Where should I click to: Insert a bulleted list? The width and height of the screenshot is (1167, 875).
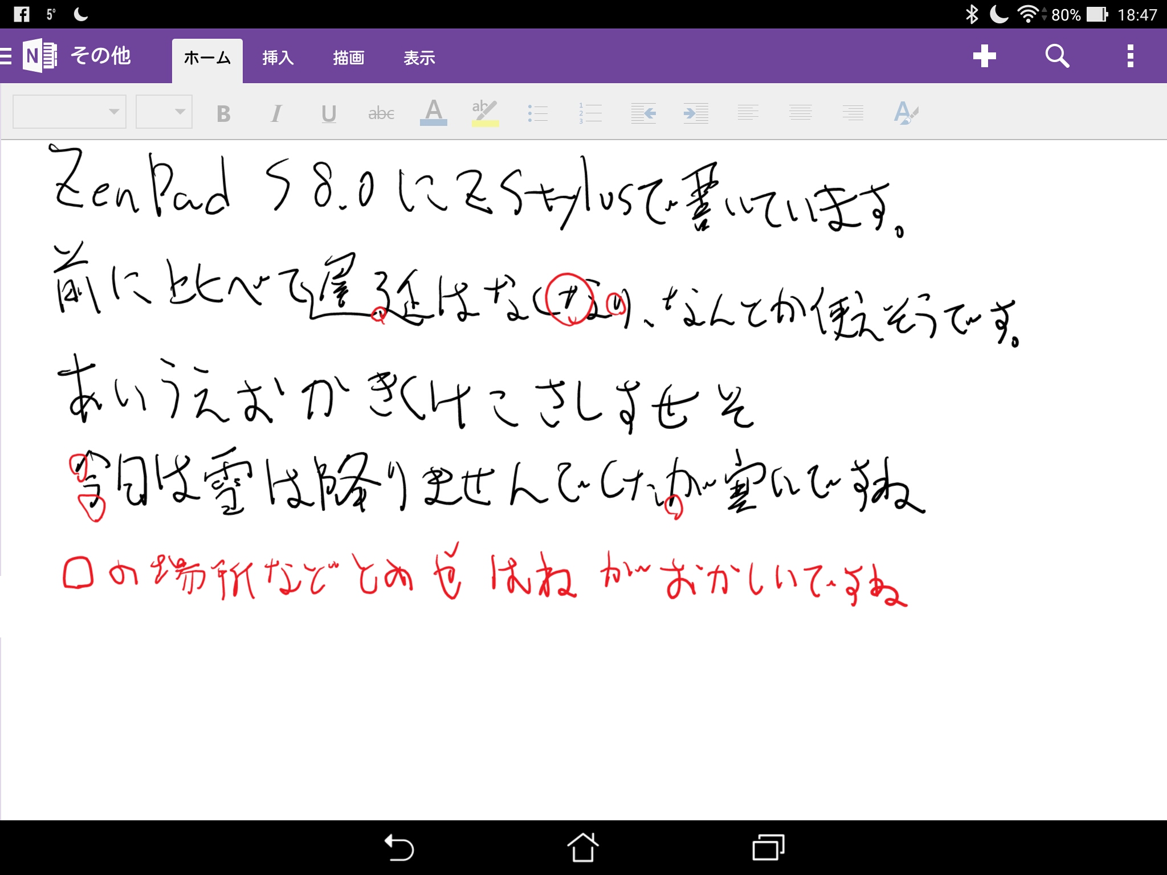[x=537, y=113]
